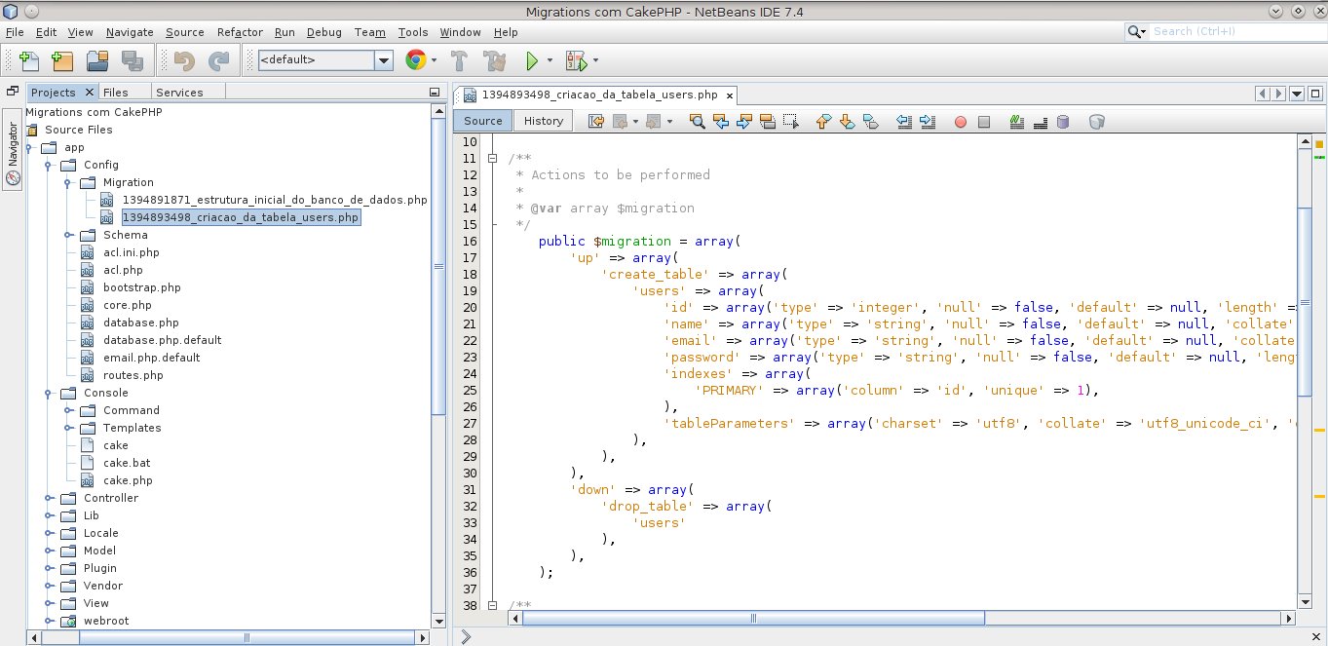
Task: Click the Find Selection magnifier icon
Action: [697, 122]
